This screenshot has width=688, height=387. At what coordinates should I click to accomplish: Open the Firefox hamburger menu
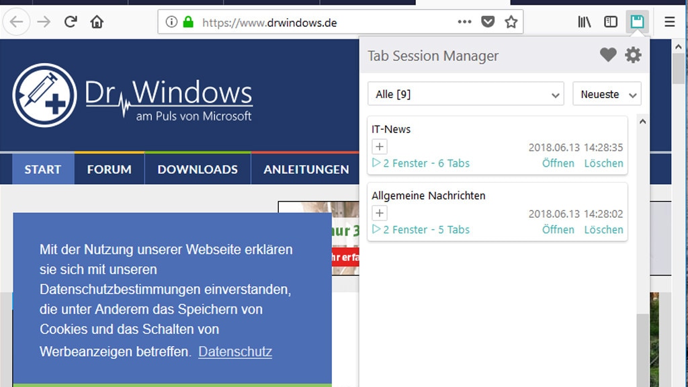(x=669, y=22)
